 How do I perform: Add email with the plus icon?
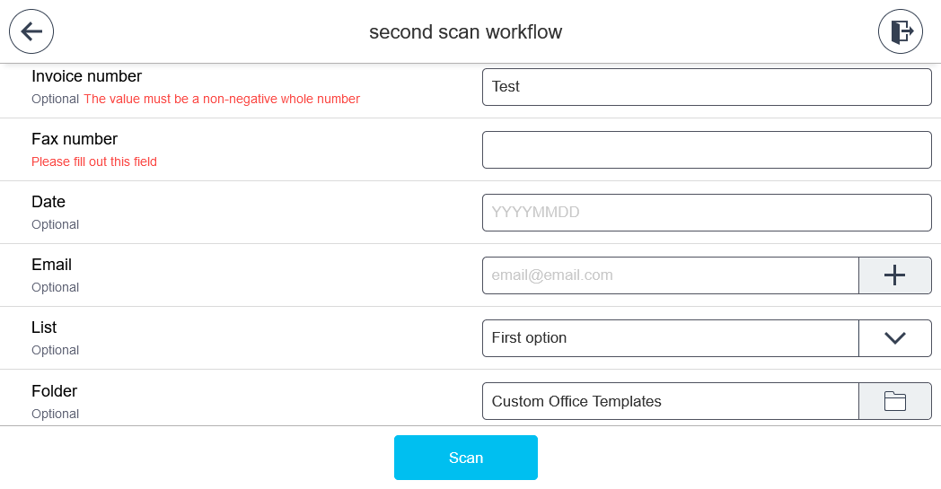[x=894, y=275]
